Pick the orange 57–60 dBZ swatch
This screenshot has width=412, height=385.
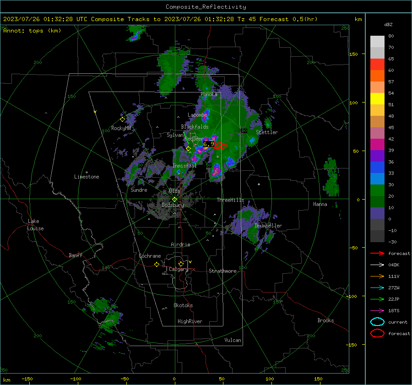[377, 76]
